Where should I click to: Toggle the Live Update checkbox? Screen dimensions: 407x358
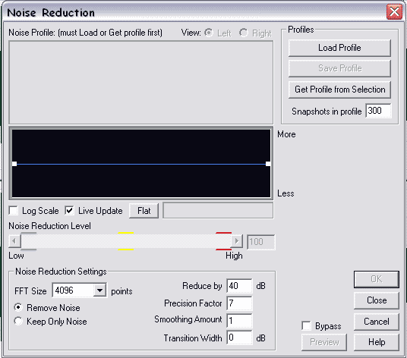tap(69, 211)
